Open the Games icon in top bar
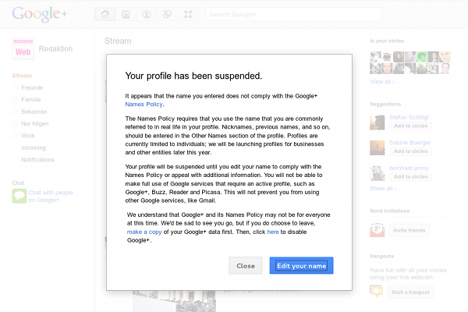468x312 pixels. click(188, 14)
